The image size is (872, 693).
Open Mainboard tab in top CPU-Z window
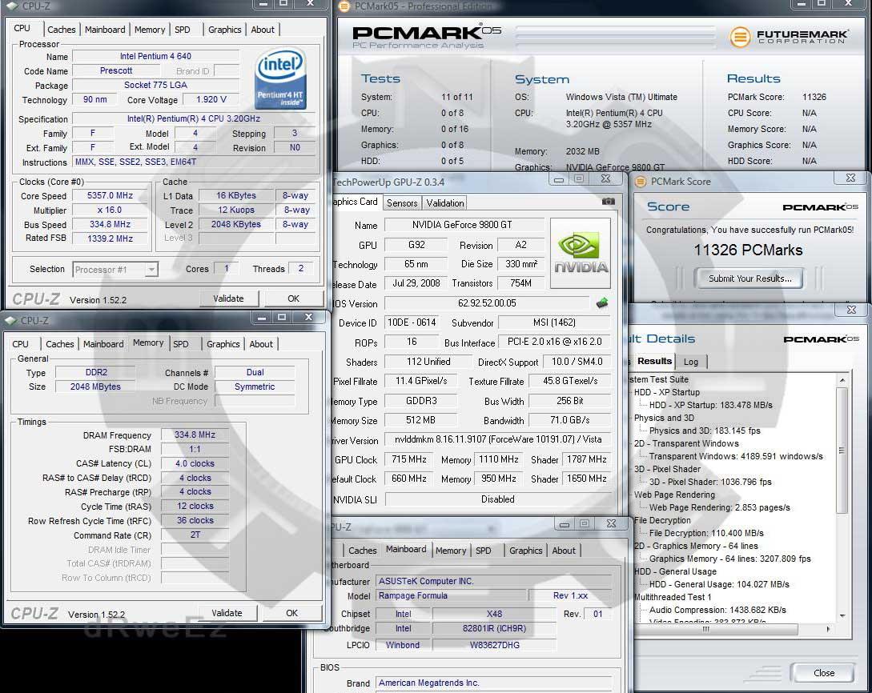click(105, 30)
